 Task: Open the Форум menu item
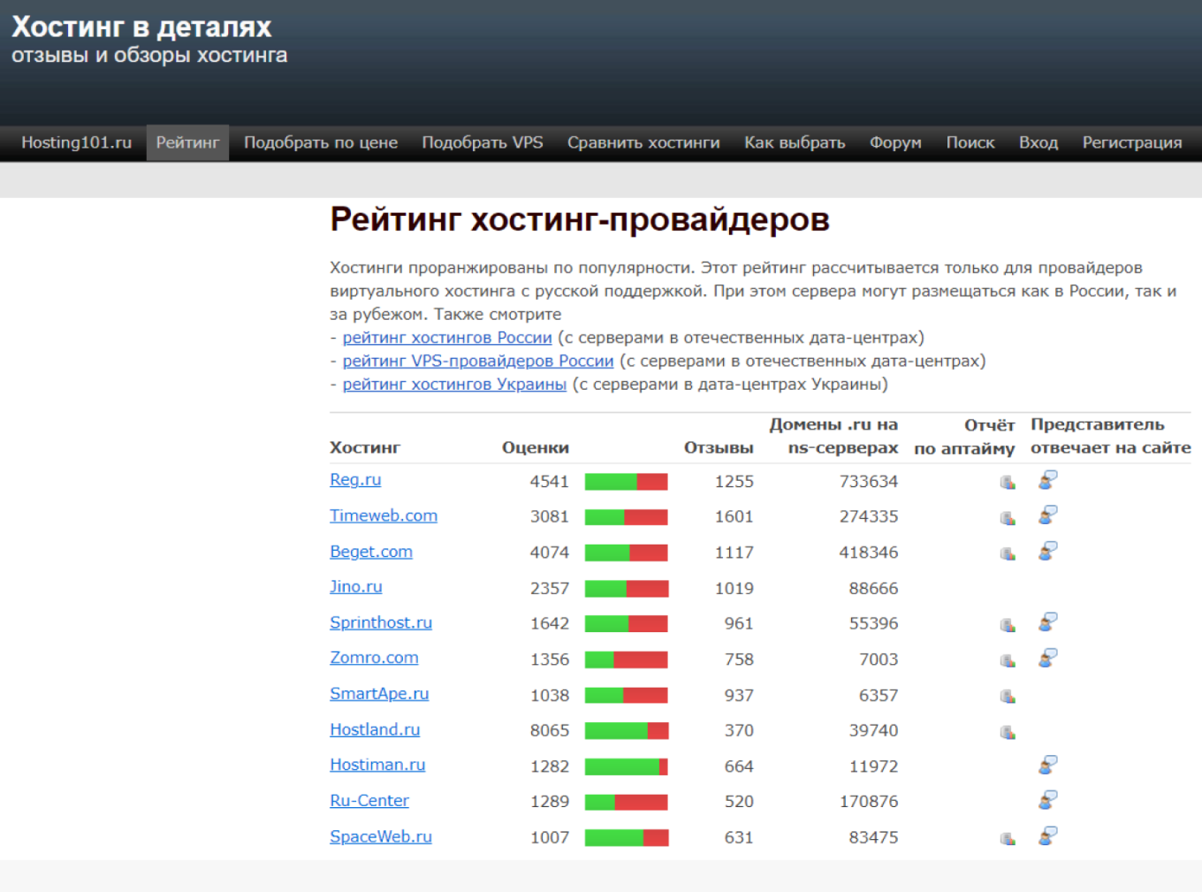click(x=895, y=142)
